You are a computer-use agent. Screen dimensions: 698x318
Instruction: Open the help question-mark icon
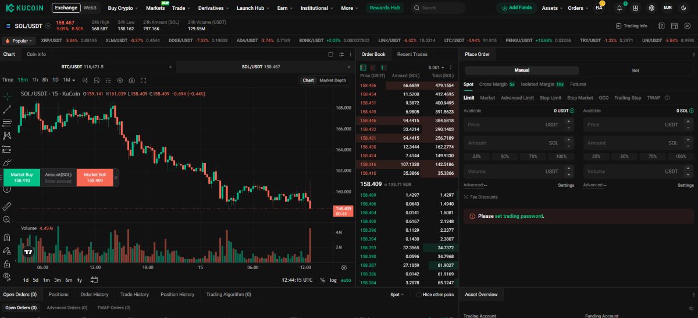coord(661,26)
